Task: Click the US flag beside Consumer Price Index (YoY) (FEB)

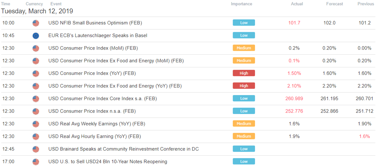Action: [x=36, y=74]
